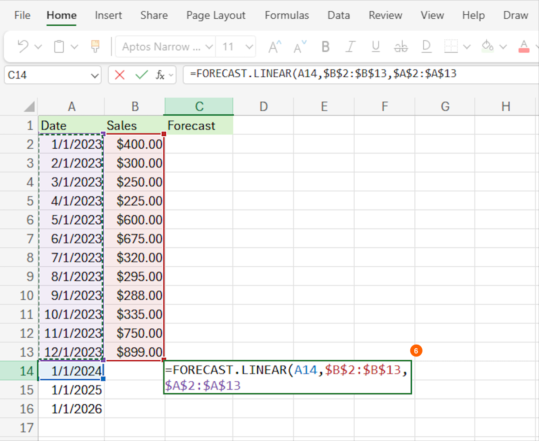539x441 pixels.
Task: Click the cell containing $600.00
Action: (135, 220)
